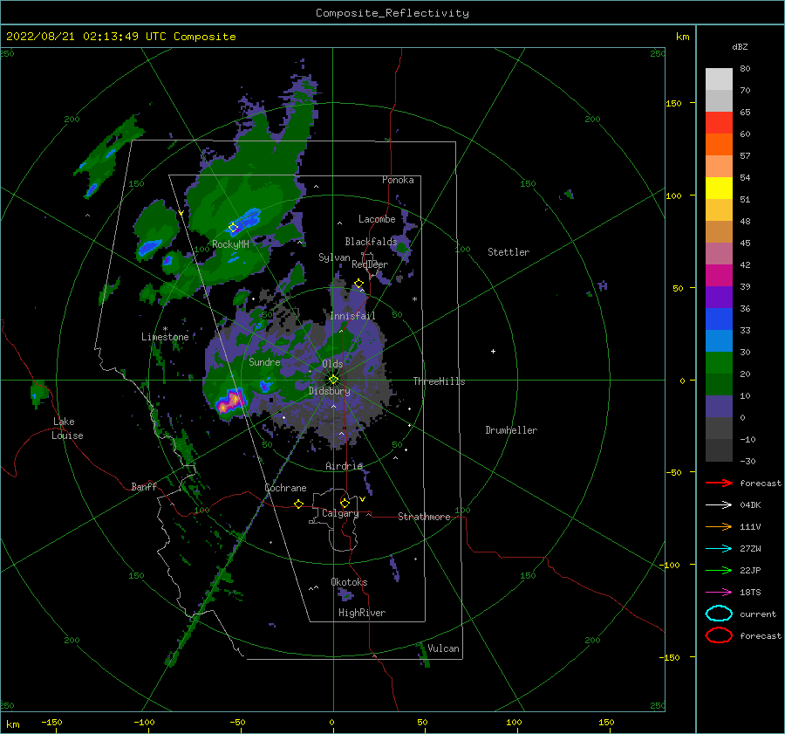This screenshot has width=785, height=734.
Task: Click the red forecast ellipse icon
Action: click(x=719, y=635)
